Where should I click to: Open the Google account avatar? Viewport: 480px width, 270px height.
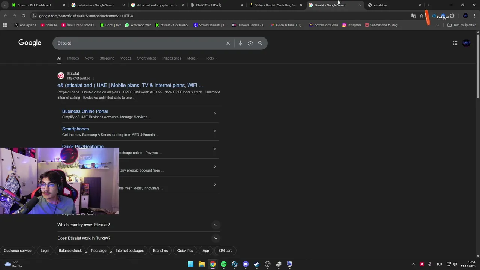point(466,43)
